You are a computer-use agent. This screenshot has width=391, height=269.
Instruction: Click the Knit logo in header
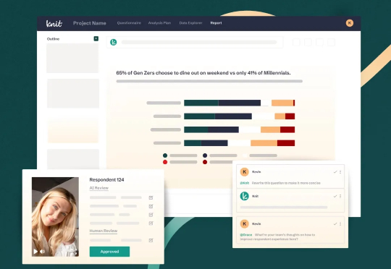point(54,23)
